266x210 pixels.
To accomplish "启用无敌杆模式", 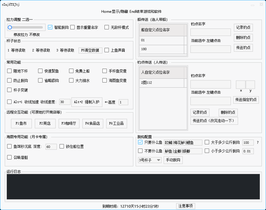I will [x=107, y=27].
